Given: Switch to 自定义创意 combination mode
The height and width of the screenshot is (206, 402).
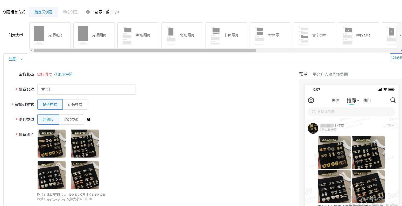Looking at the screenshot, I should pyautogui.click(x=44, y=12).
